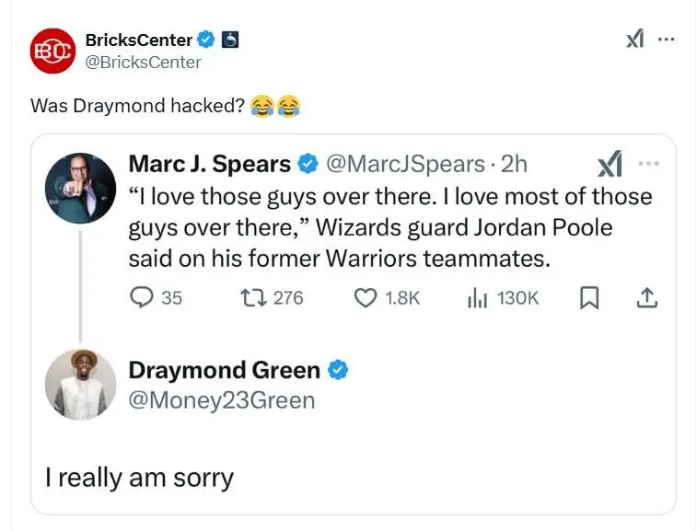This screenshot has width=697, height=531.
Task: Click BricksCenter's blue verified badge
Action: tap(206, 40)
